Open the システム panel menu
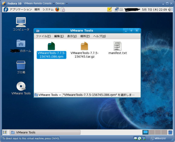The image size is (175, 142). point(48,10)
